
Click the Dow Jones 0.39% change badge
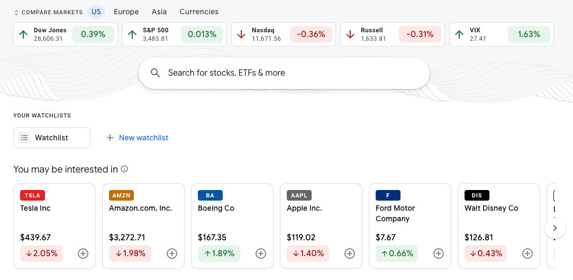click(x=93, y=34)
